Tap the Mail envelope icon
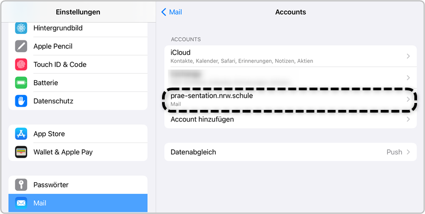The width and height of the screenshot is (425, 214). click(x=21, y=203)
